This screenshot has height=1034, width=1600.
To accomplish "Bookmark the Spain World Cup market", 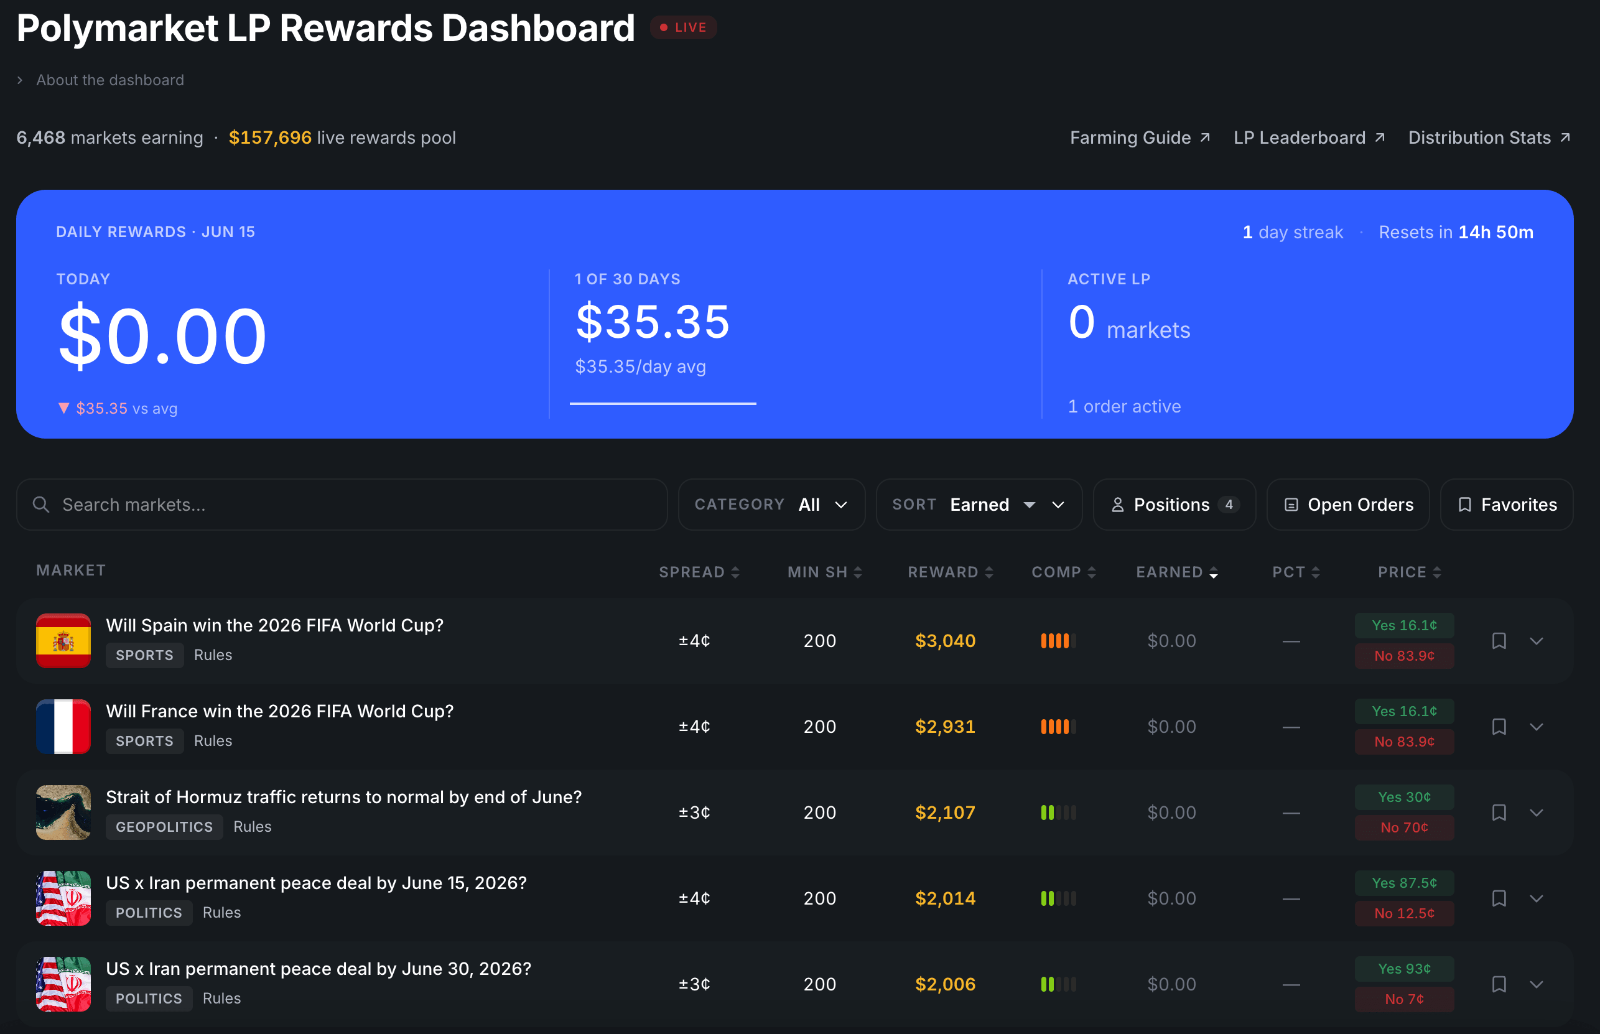I will tap(1499, 641).
